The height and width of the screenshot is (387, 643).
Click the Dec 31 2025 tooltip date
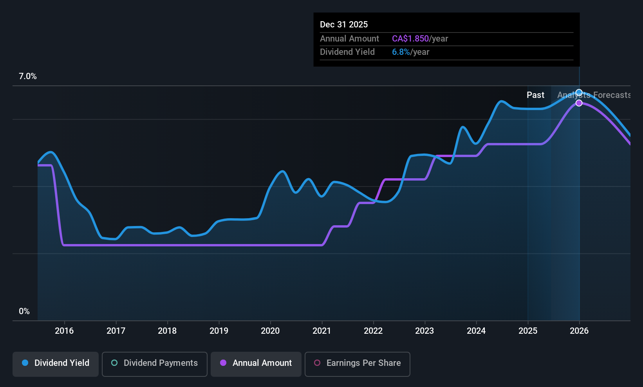(344, 25)
